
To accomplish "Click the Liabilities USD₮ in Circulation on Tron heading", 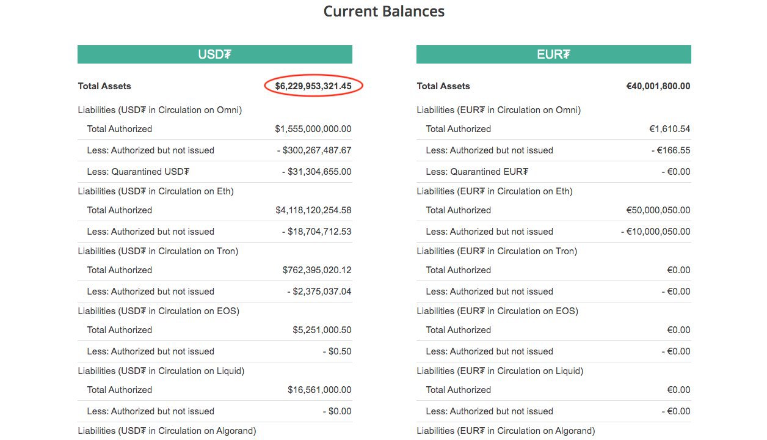I will click(158, 251).
